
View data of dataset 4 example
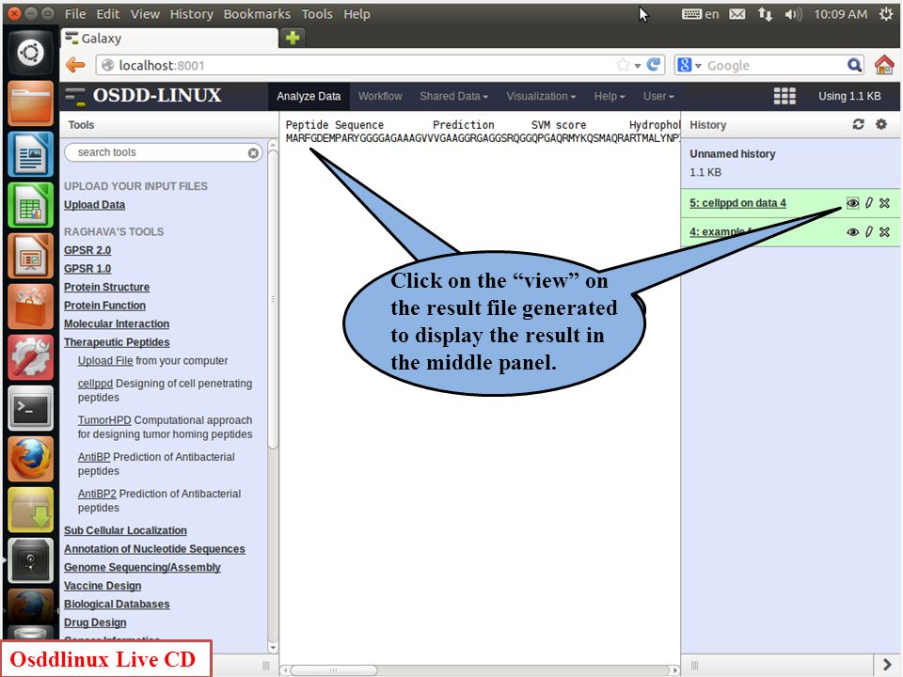(x=853, y=231)
